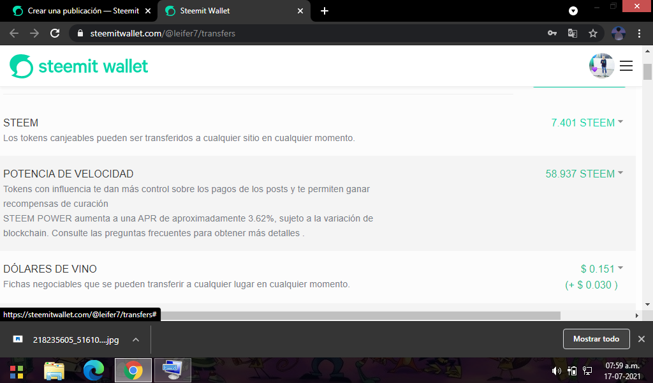Image resolution: width=653 pixels, height=383 pixels.
Task: Click the vertical scrollbar down arrow
Action: [x=647, y=304]
